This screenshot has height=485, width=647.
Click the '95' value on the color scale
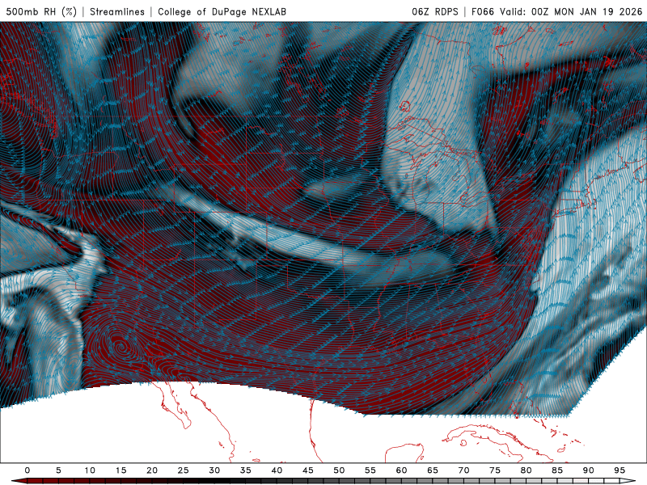620,470
